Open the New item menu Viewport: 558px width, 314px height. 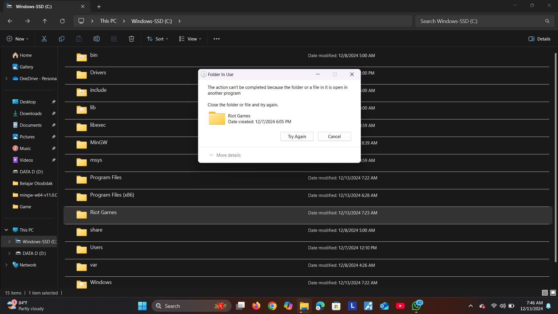click(17, 39)
